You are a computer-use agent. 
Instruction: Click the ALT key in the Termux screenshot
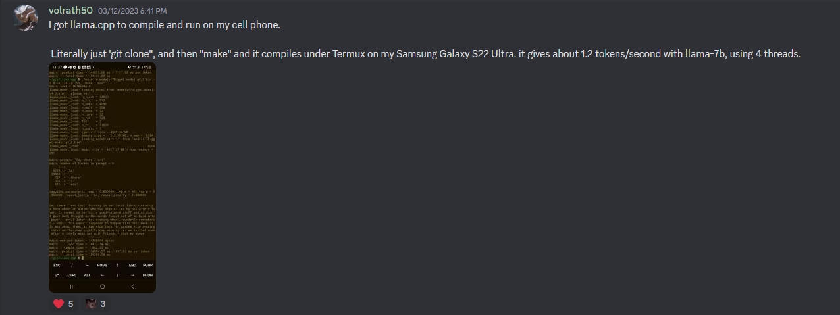coord(87,275)
